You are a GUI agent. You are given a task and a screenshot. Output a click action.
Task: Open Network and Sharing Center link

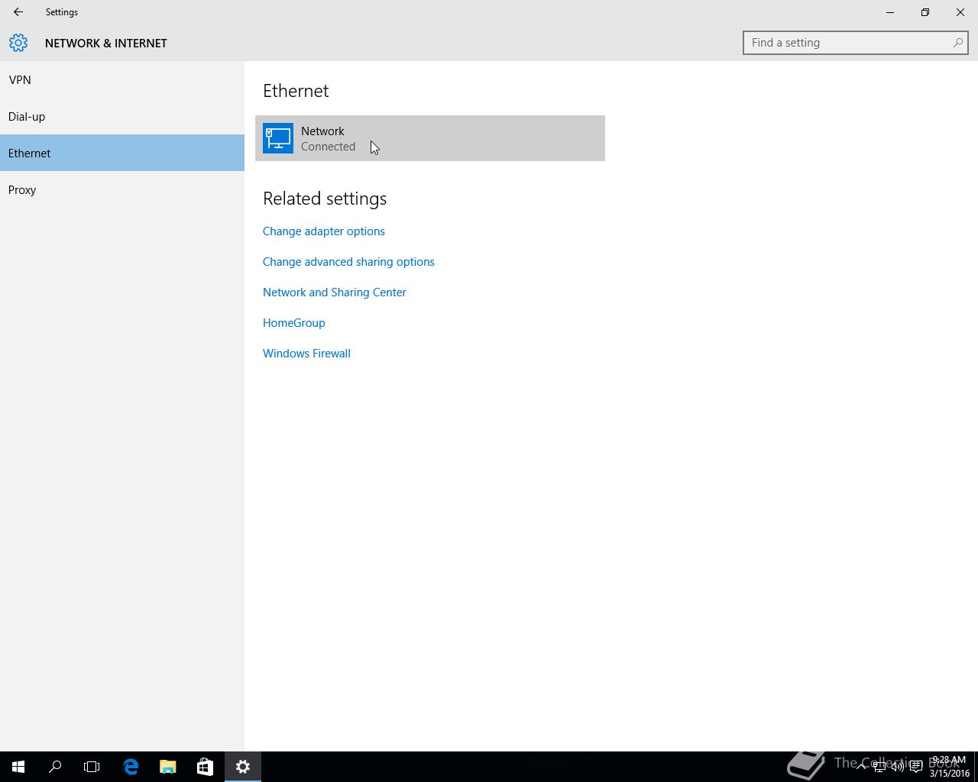335,292
